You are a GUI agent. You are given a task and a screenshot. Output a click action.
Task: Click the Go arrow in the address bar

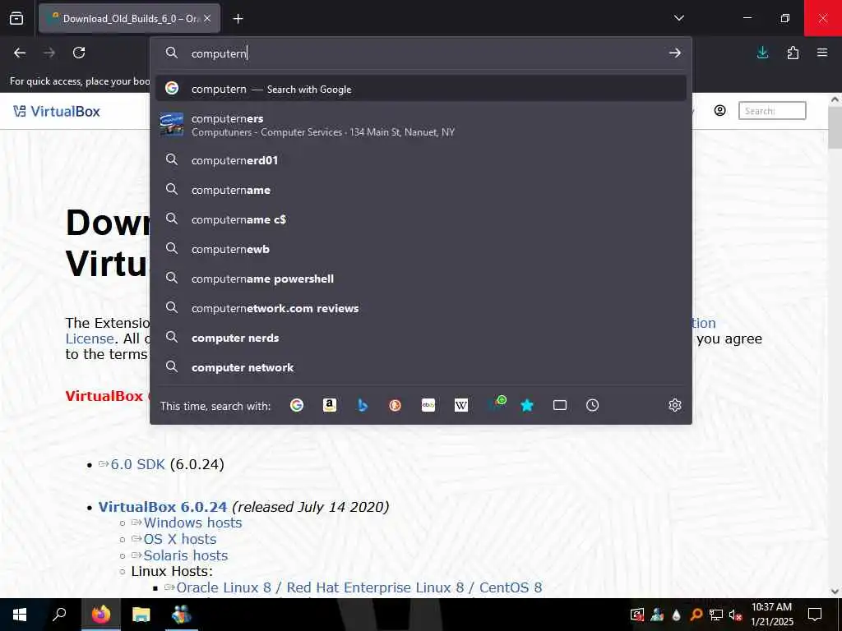(x=675, y=53)
